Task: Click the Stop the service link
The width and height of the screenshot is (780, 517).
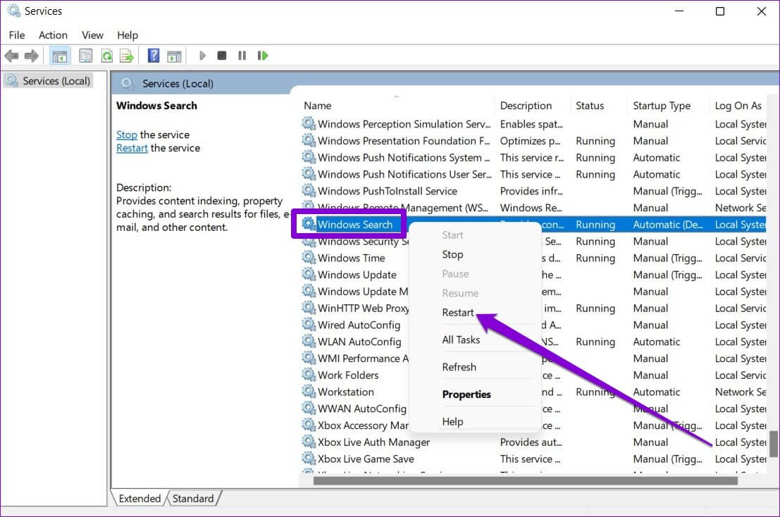Action: coord(127,135)
